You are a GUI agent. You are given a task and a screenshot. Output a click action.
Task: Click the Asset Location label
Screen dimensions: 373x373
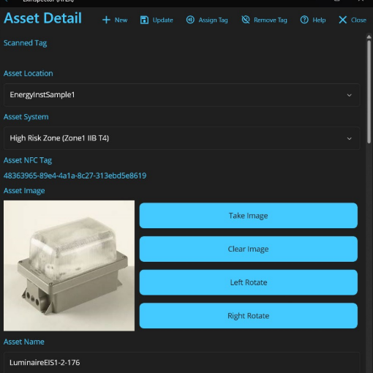pyautogui.click(x=28, y=73)
